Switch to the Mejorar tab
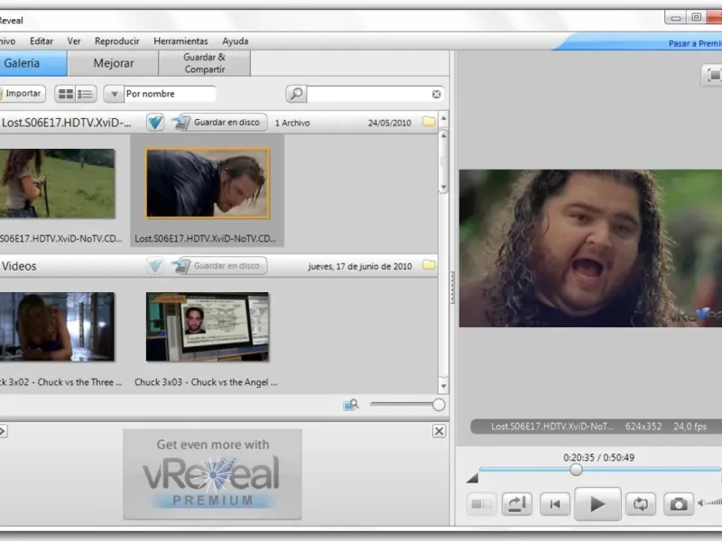The image size is (722, 541). pos(114,63)
